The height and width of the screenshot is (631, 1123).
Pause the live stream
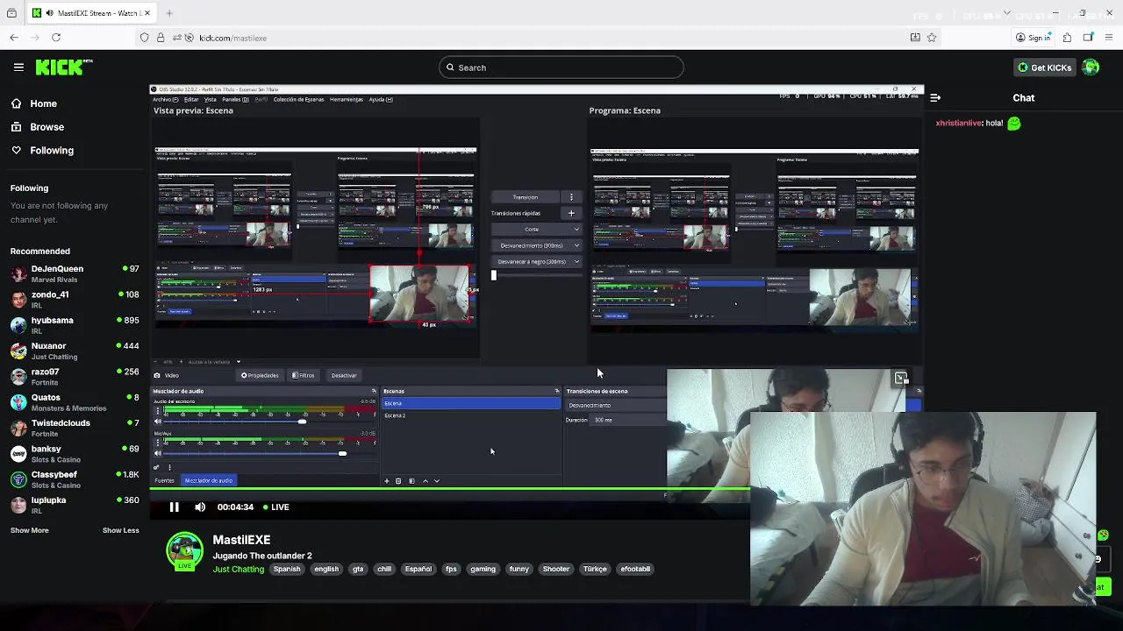point(174,507)
